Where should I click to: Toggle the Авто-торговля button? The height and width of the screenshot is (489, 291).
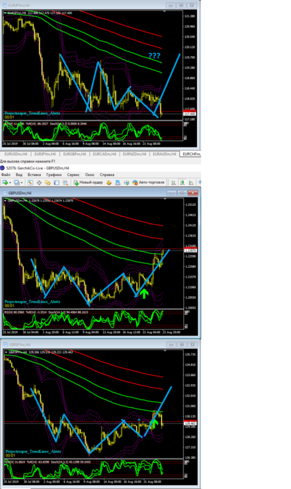[148, 183]
